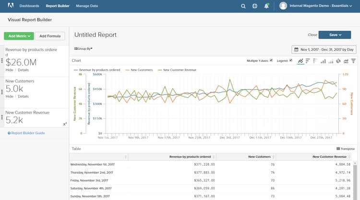This screenshot has height=200, width=360.
Task: Click the search magnifier icon in header
Action: (x=243, y=6)
